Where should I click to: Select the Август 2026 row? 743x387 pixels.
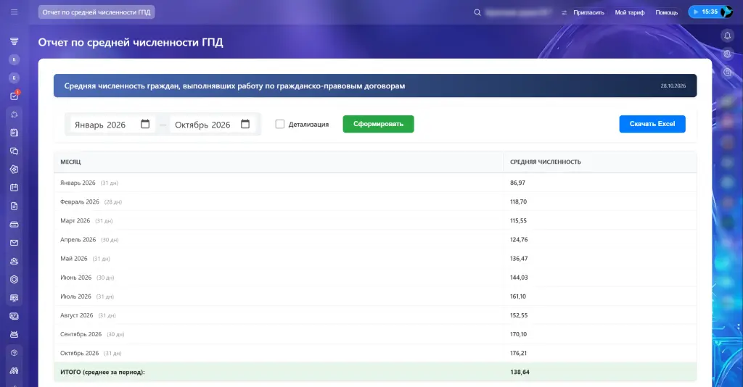(375, 315)
